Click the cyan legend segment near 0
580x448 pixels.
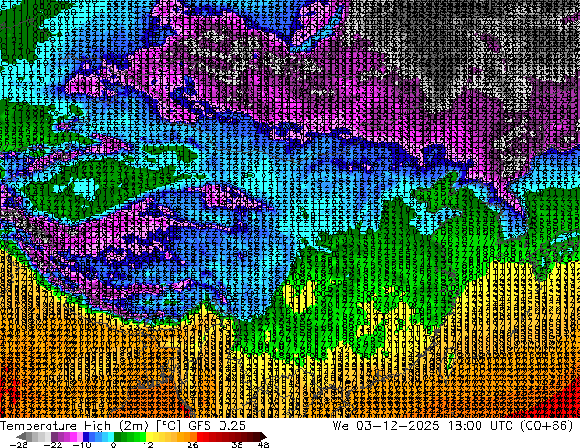pos(111,436)
